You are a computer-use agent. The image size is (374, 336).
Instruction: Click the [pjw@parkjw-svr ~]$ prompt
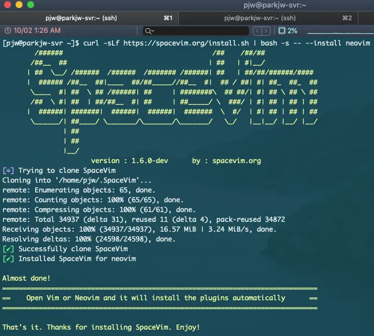pos(41,43)
